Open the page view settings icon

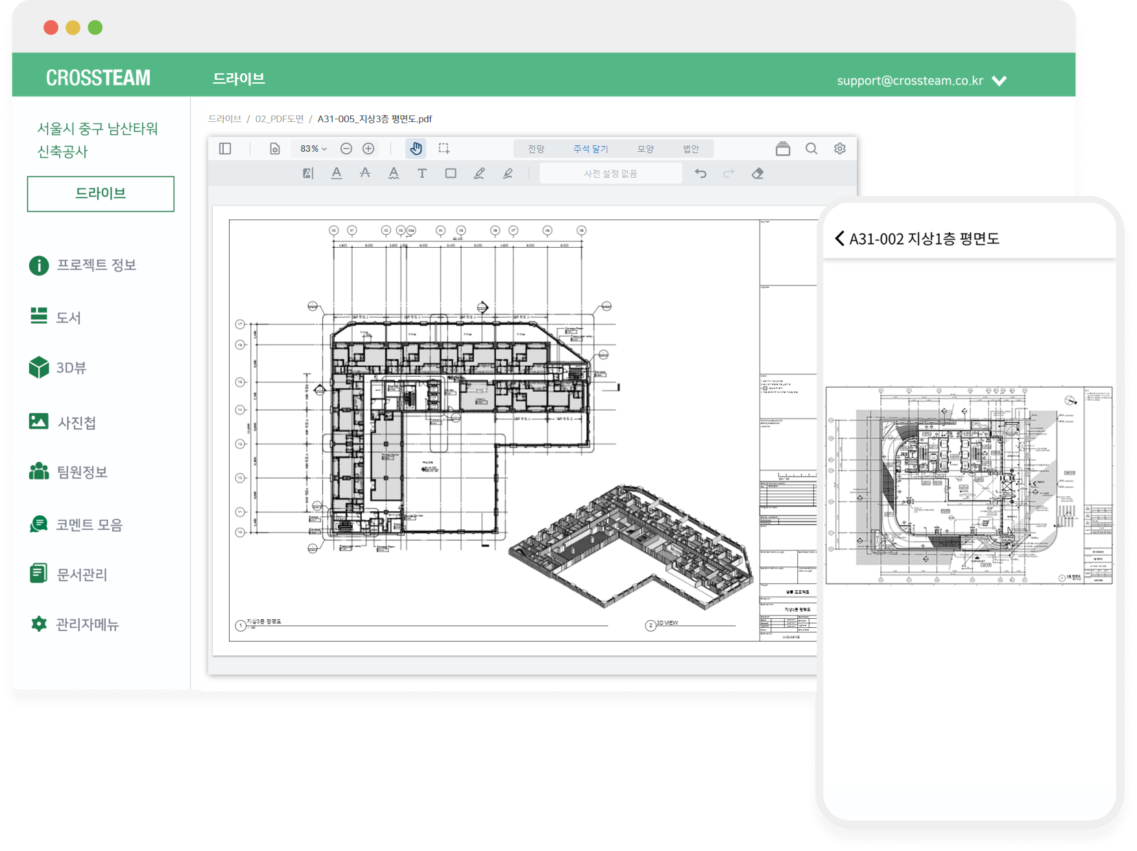coord(275,149)
